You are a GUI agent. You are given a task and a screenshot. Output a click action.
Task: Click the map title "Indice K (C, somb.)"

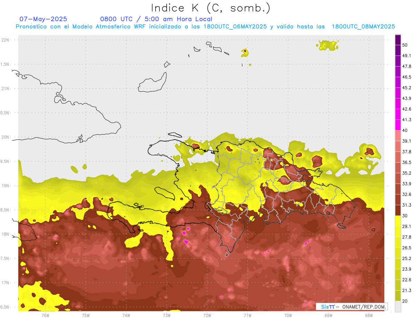pos(211,8)
